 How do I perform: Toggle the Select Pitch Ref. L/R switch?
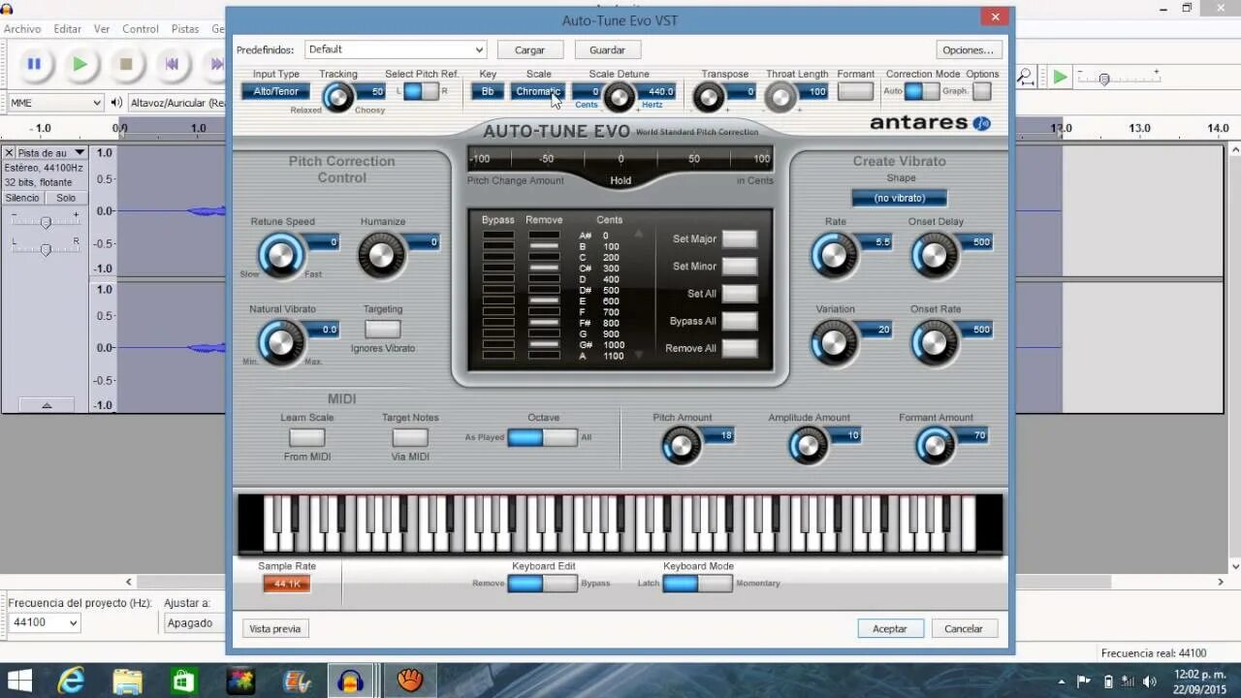coord(421,91)
